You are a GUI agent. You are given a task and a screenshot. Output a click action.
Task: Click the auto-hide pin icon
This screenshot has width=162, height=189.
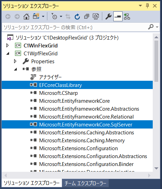[148, 5]
